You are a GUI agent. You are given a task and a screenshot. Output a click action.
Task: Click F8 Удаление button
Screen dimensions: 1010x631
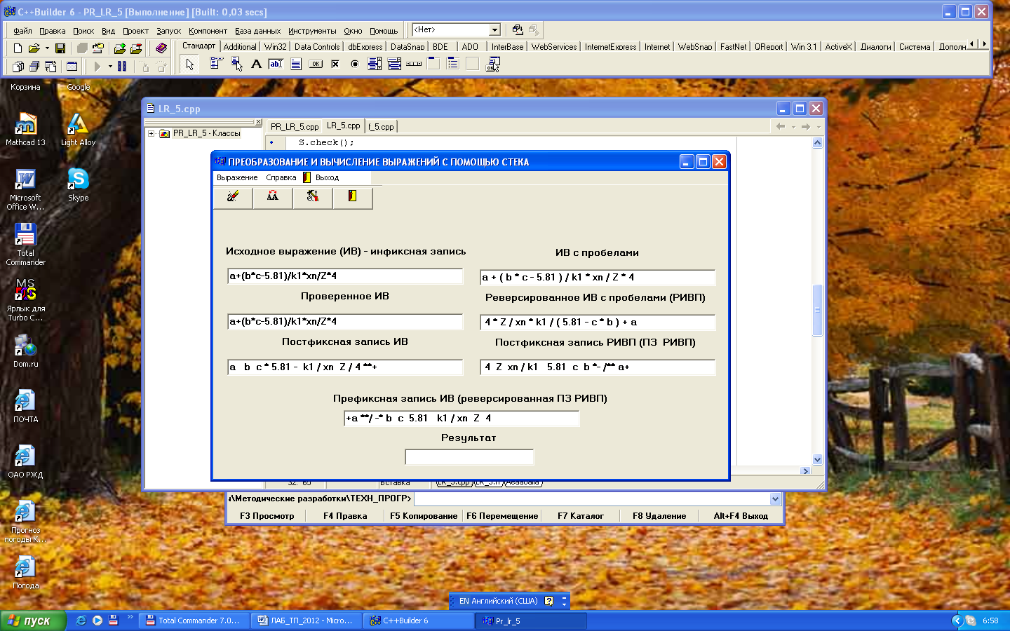659,516
